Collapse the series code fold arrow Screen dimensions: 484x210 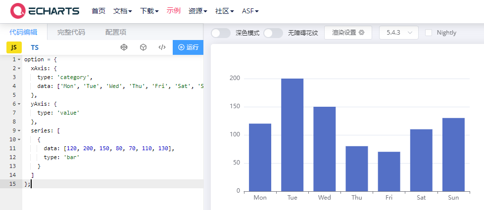click(19, 130)
